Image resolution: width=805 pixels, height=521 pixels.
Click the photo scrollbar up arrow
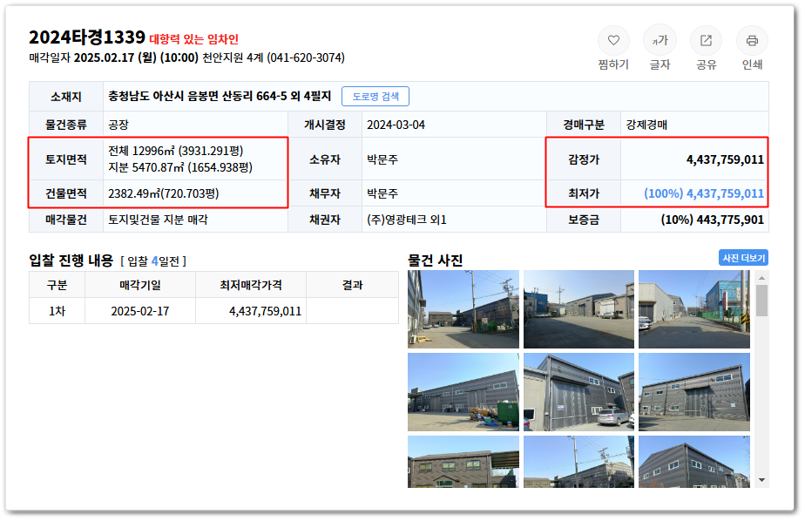[x=761, y=278]
